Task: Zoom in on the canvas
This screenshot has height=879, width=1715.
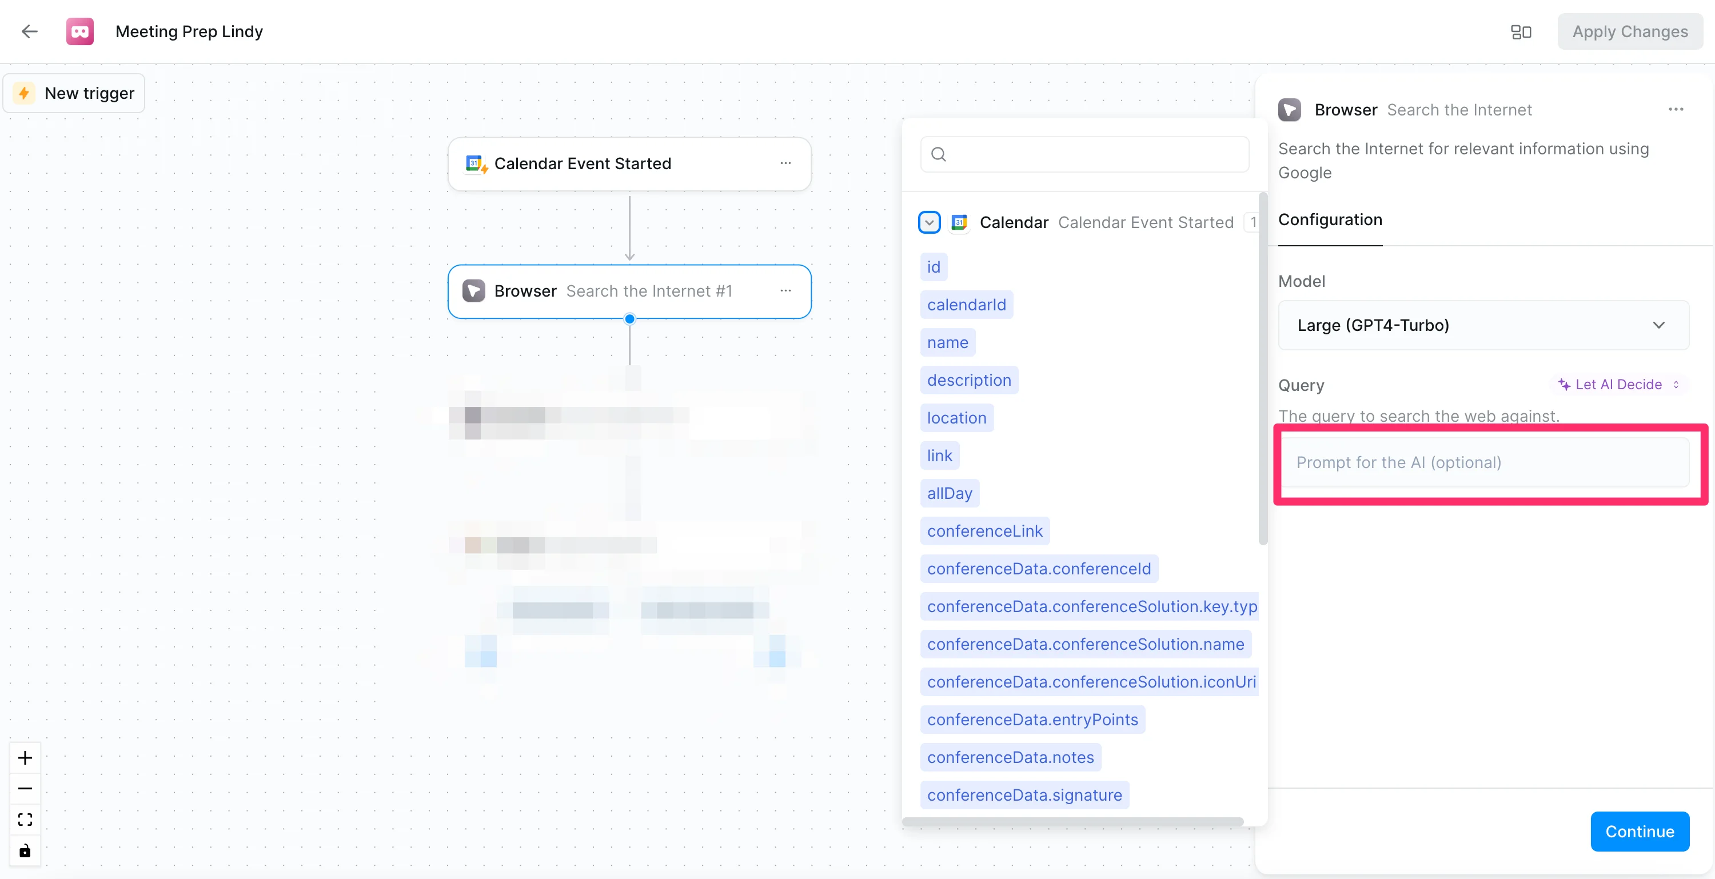Action: (25, 758)
